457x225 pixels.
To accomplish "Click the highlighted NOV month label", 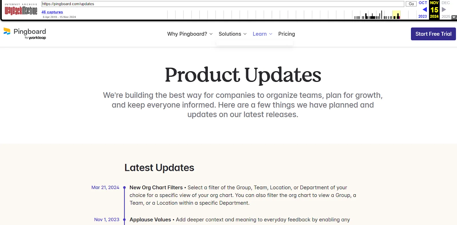I will tap(434, 3).
